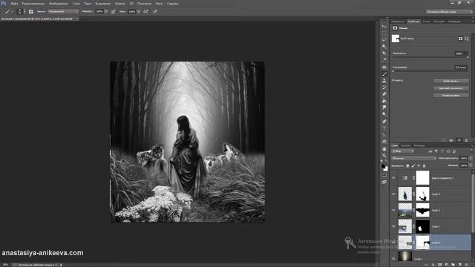This screenshot has height=267, width=475.
Task: Click the add pixel mask icon in Properties
Action: (x=460, y=39)
